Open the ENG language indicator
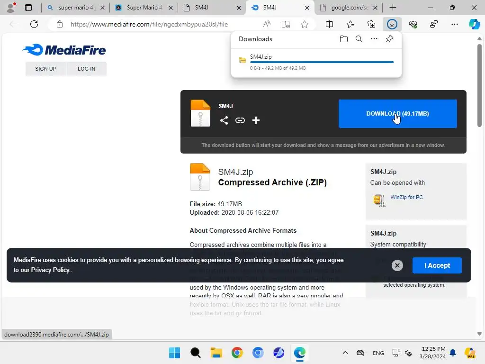 tap(378, 353)
